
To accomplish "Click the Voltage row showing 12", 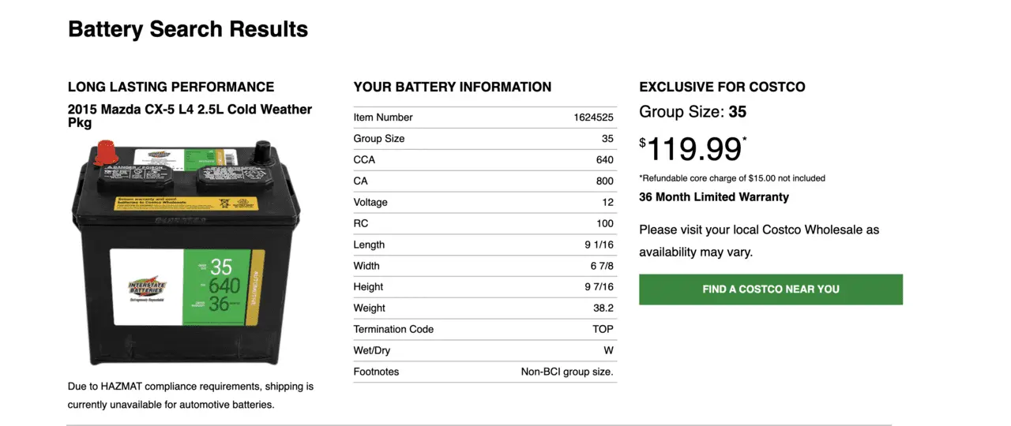I will [x=484, y=203].
